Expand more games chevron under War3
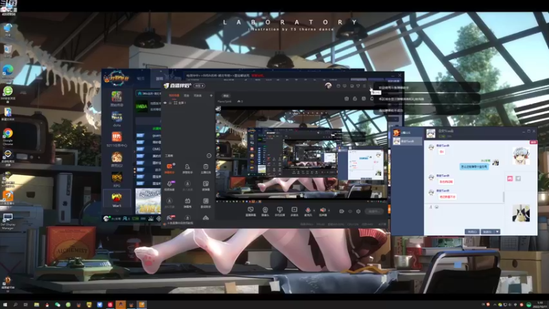549x309 pixels. pos(117,211)
